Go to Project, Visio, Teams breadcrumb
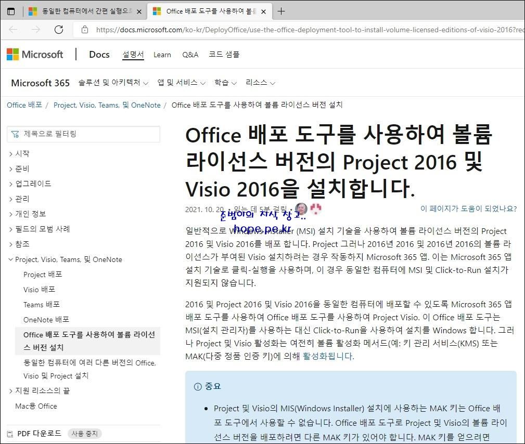The height and width of the screenshot is (444, 525). [x=107, y=105]
